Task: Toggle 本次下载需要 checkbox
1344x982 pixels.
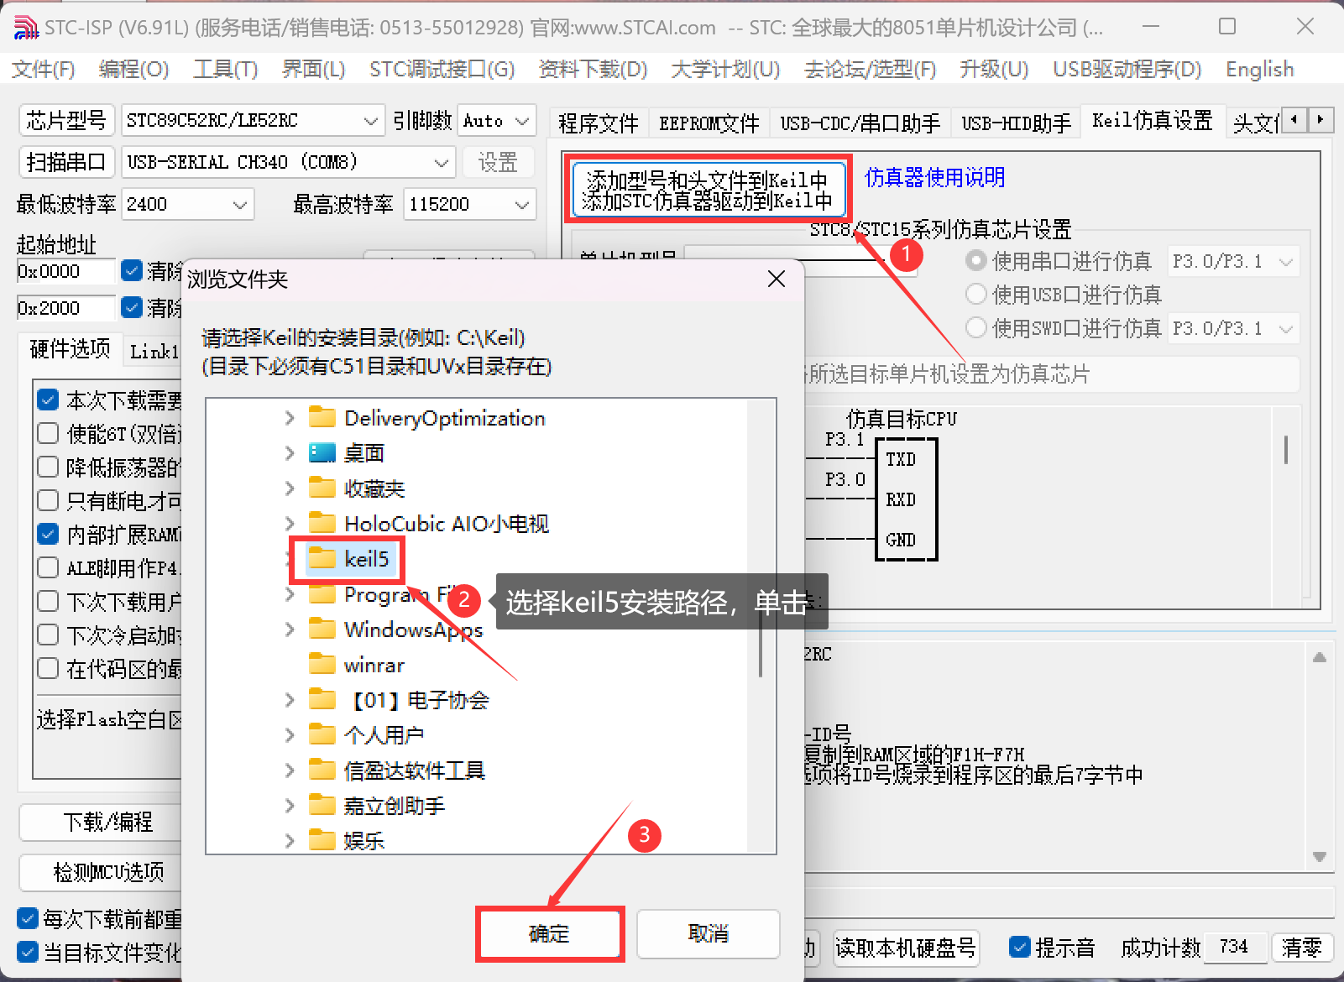Action: click(48, 400)
